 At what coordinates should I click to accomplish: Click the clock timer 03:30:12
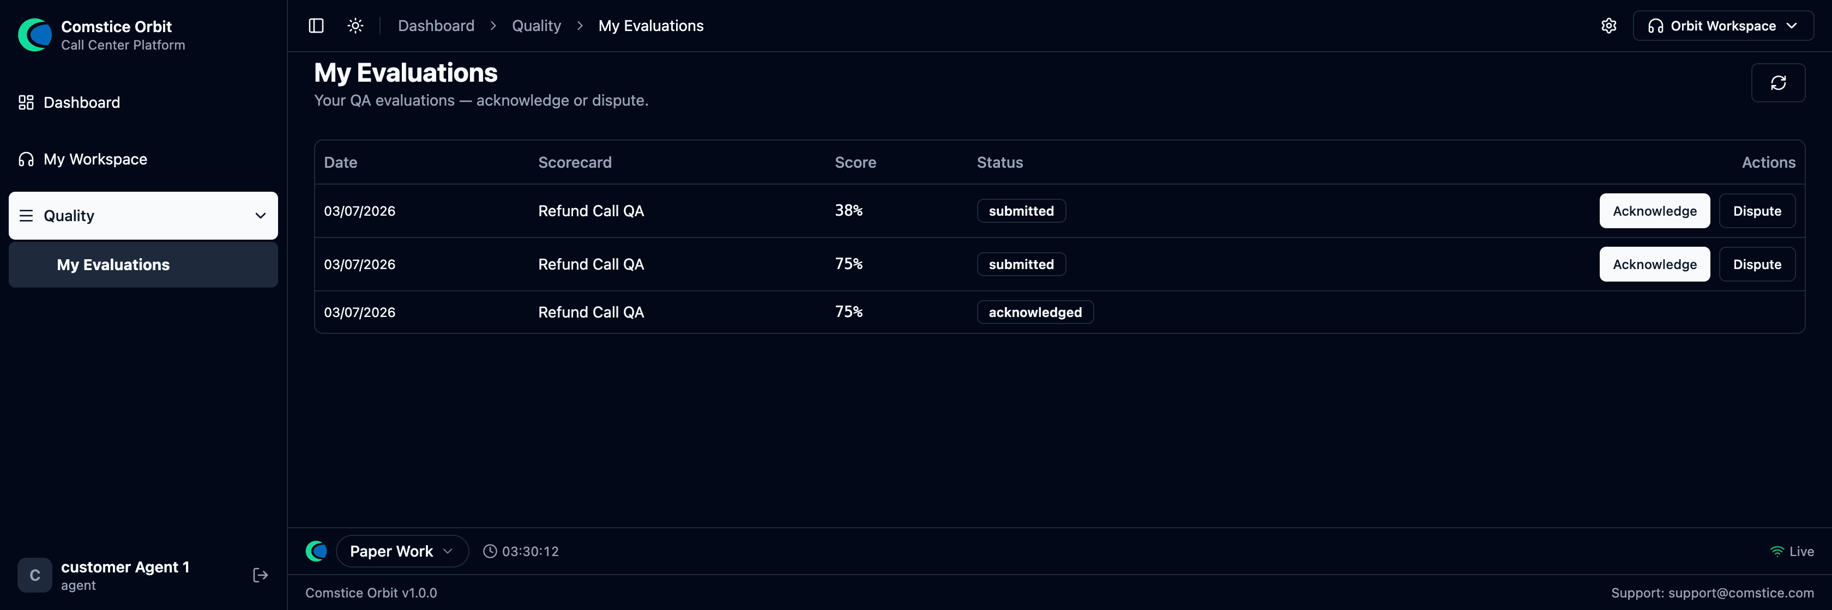pos(521,551)
